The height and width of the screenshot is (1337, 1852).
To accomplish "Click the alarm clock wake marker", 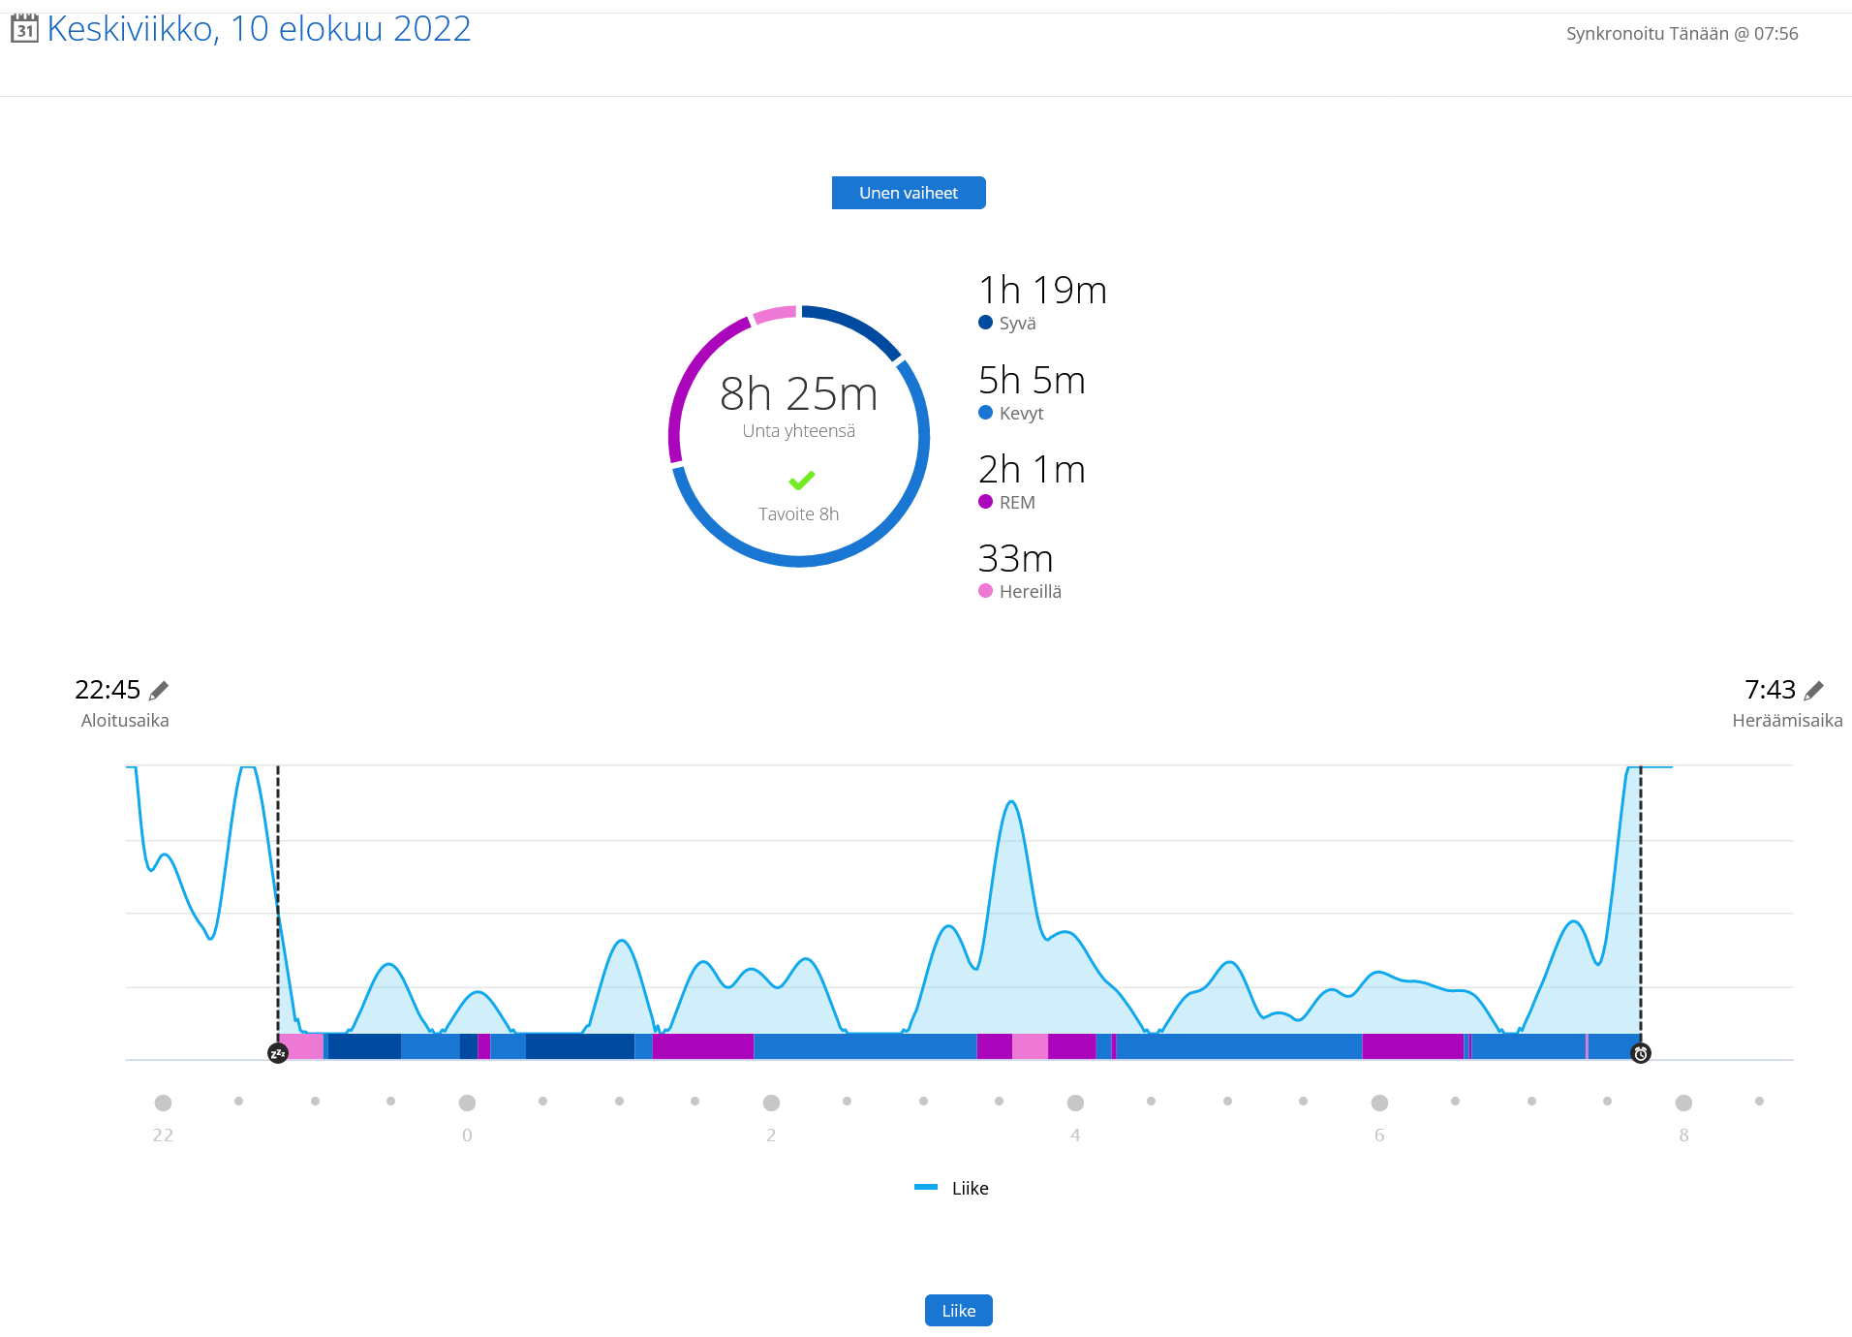I will 1641,1053.
